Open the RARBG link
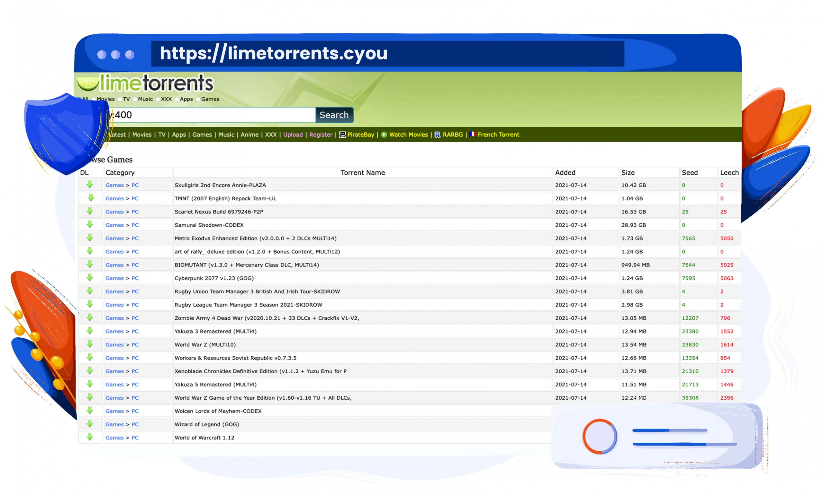 click(x=453, y=135)
